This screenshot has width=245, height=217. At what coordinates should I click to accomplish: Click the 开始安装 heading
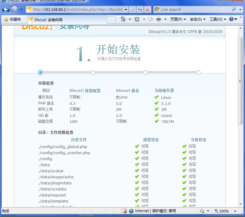tap(118, 49)
